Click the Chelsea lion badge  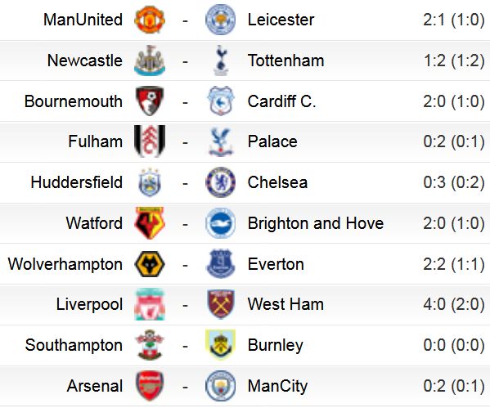click(x=220, y=182)
